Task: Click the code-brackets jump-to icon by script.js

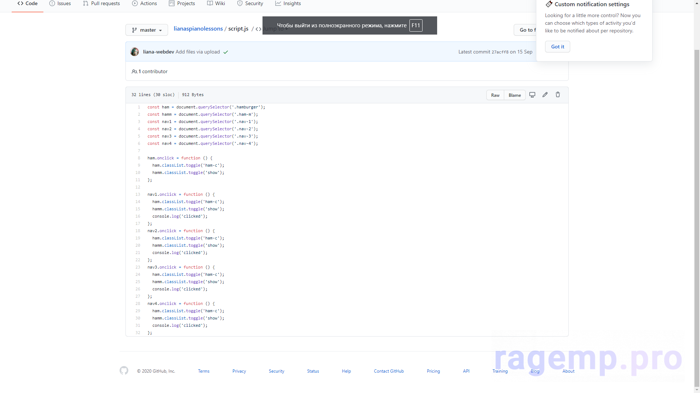Action: (x=258, y=29)
